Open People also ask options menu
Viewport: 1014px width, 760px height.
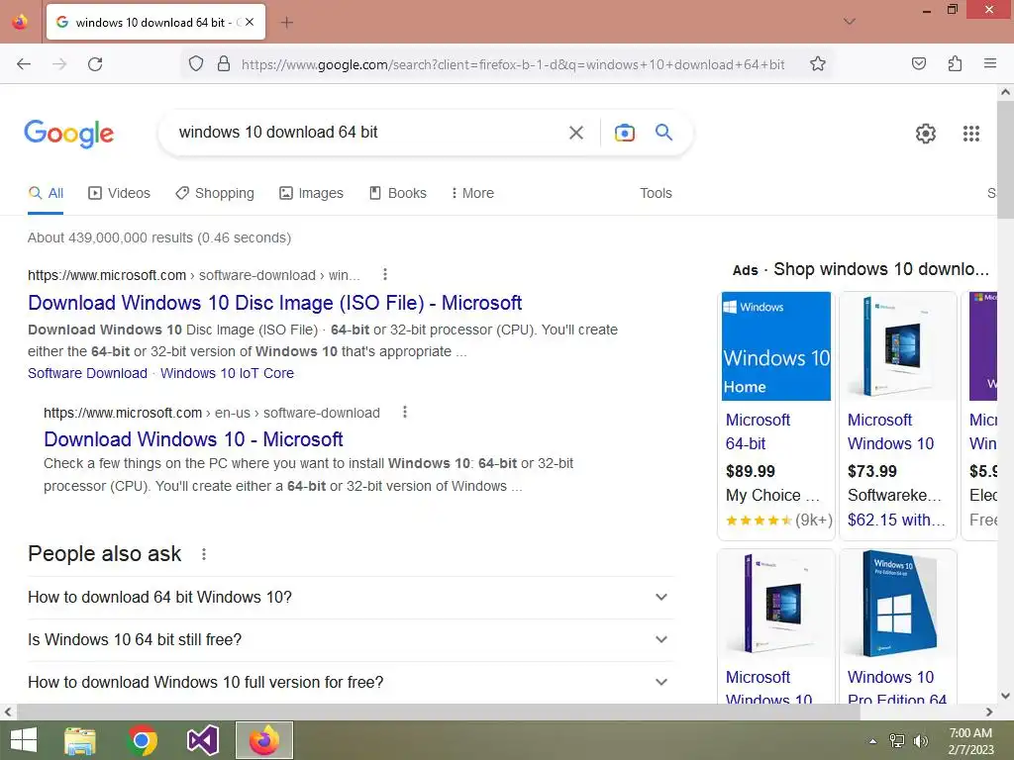(x=204, y=554)
